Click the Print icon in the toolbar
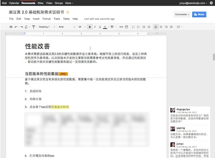The height and width of the screenshot is (158, 215). [x=11, y=27]
